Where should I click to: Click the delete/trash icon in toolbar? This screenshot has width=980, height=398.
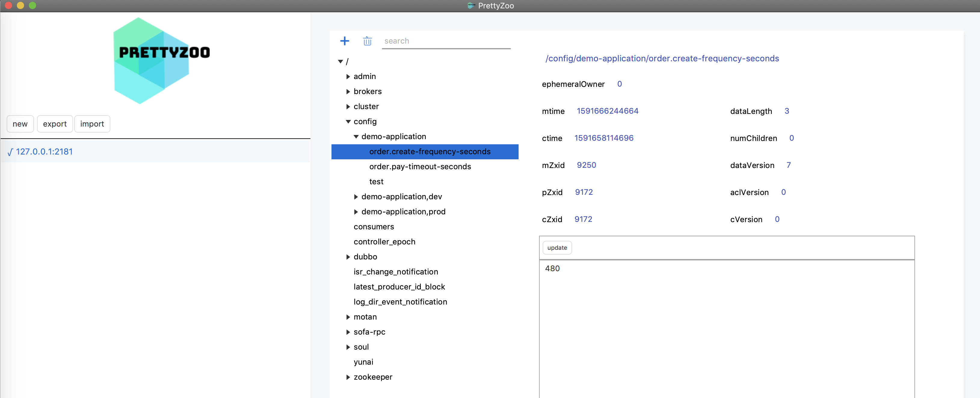[367, 41]
